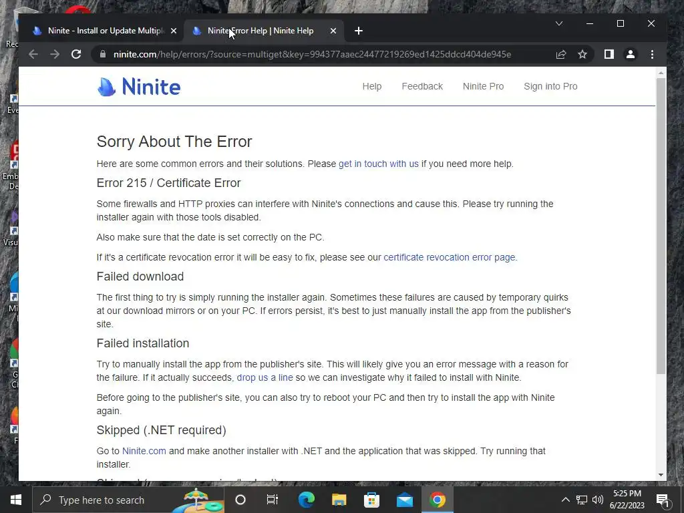Click the Ninite logo
Screen dimensions: 684x513
[139, 86]
